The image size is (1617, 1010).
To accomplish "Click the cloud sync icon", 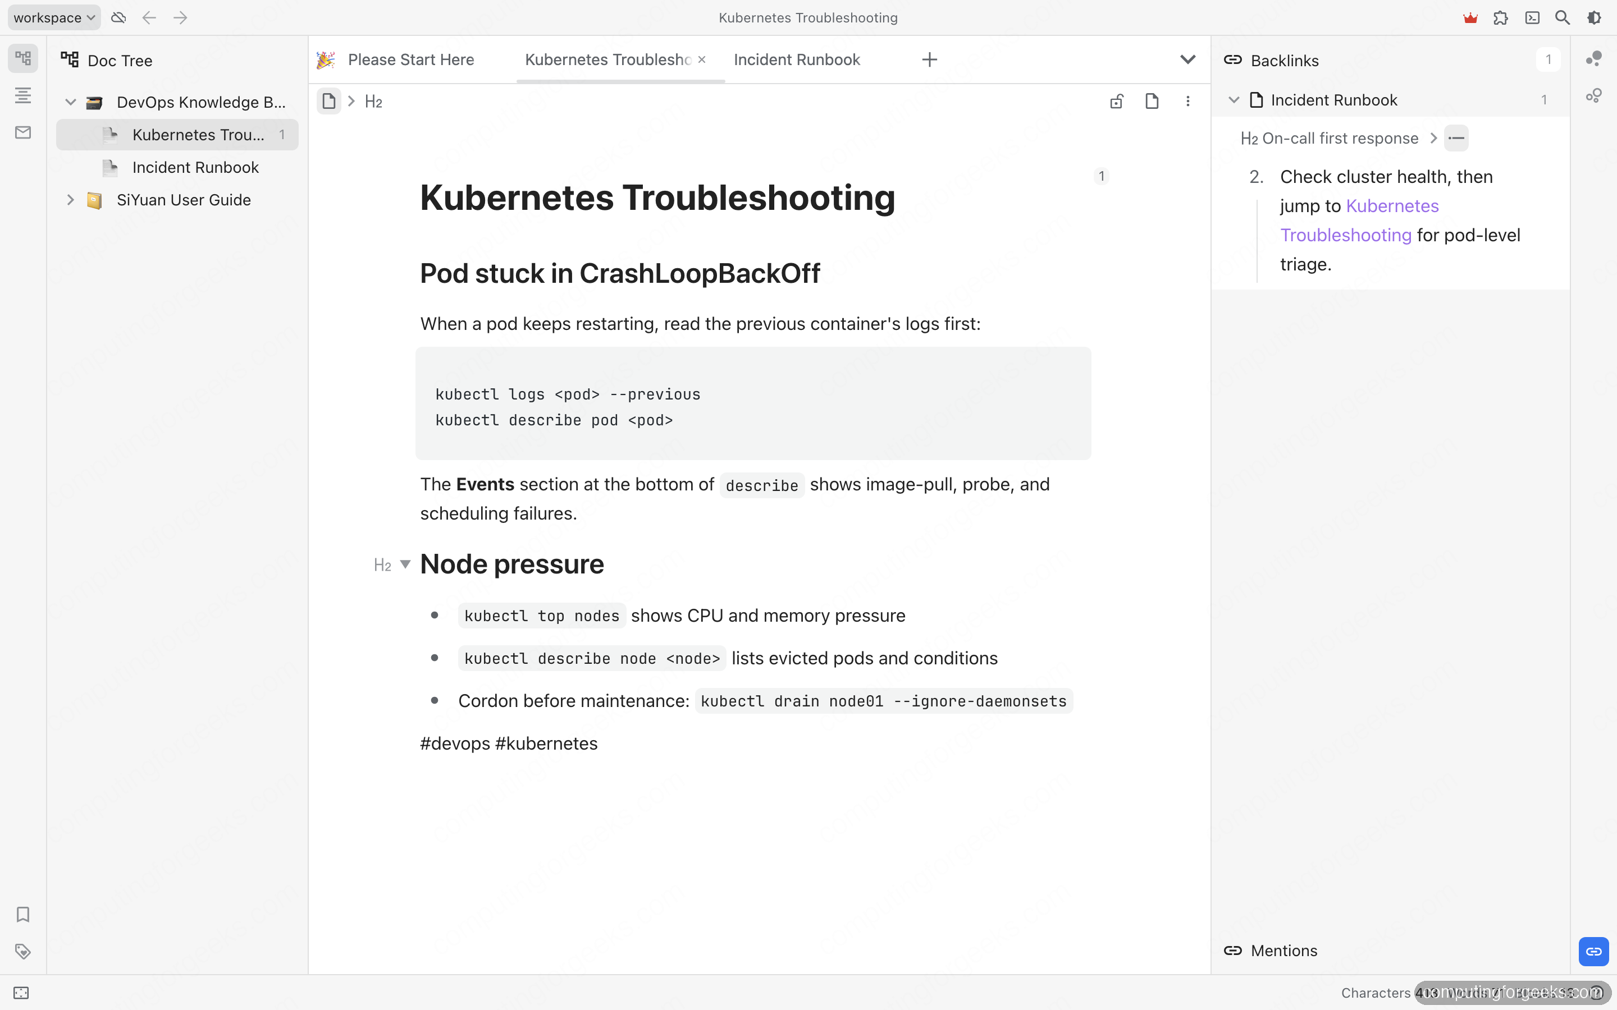I will 118,18.
